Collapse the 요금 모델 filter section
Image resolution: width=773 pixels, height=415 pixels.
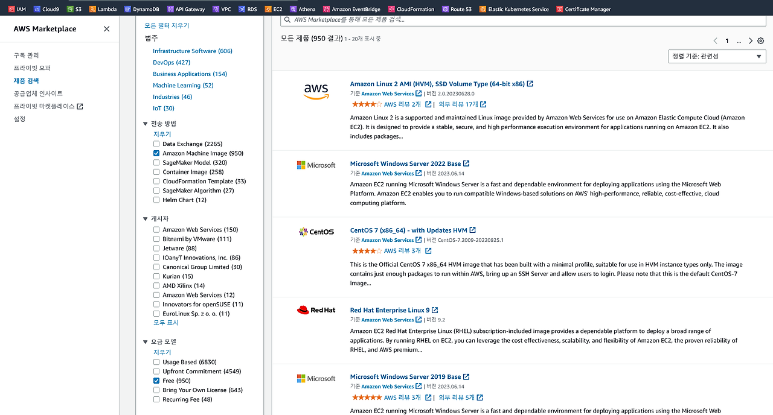coord(146,342)
